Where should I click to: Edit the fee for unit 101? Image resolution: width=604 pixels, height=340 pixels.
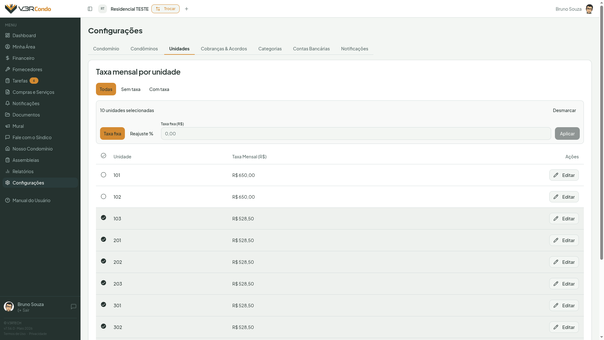(x=564, y=175)
